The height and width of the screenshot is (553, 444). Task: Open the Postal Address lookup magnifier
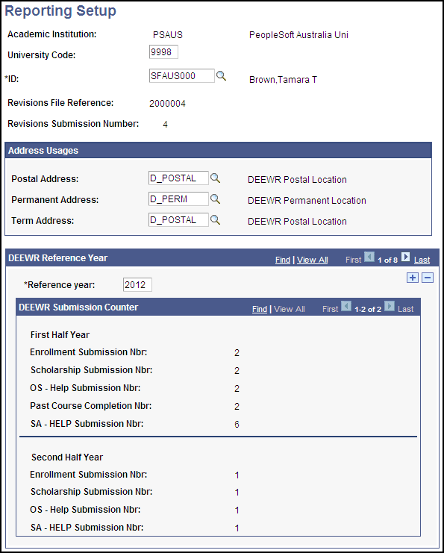215,178
